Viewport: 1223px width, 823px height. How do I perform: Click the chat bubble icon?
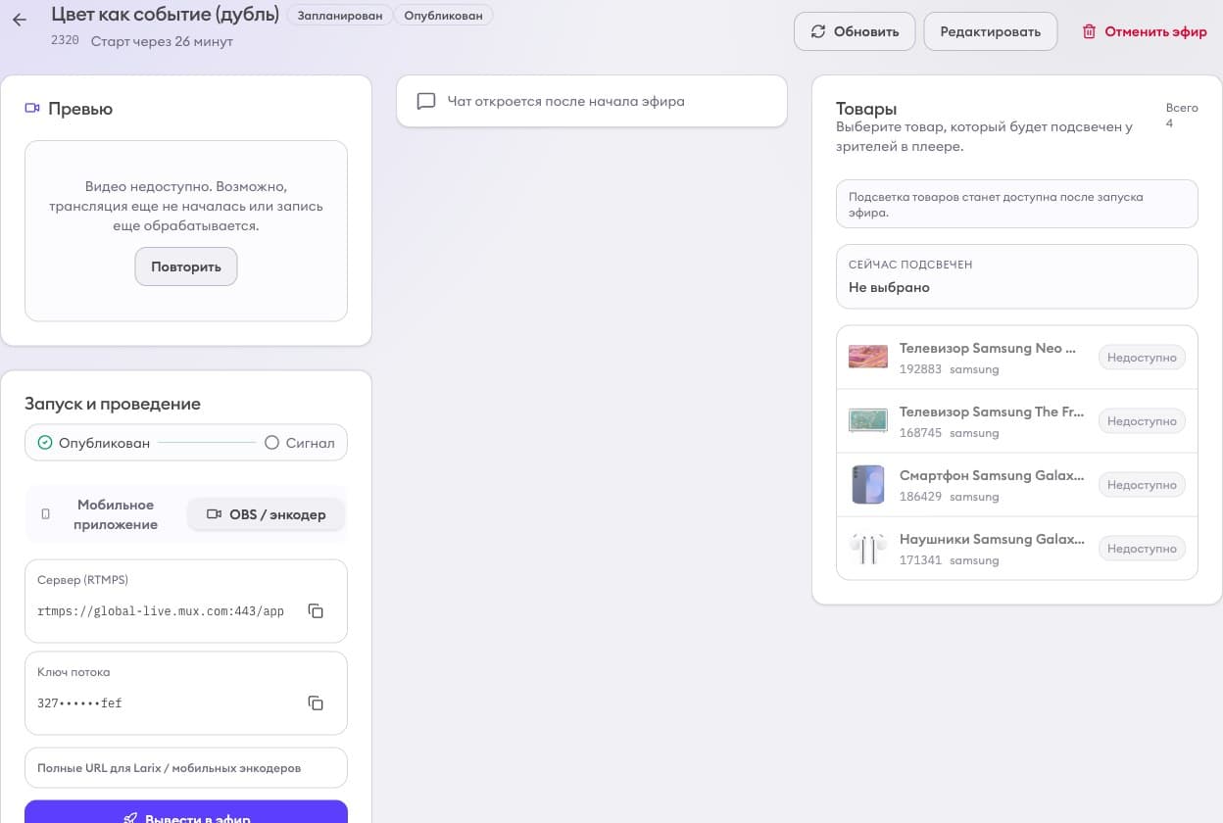click(426, 101)
